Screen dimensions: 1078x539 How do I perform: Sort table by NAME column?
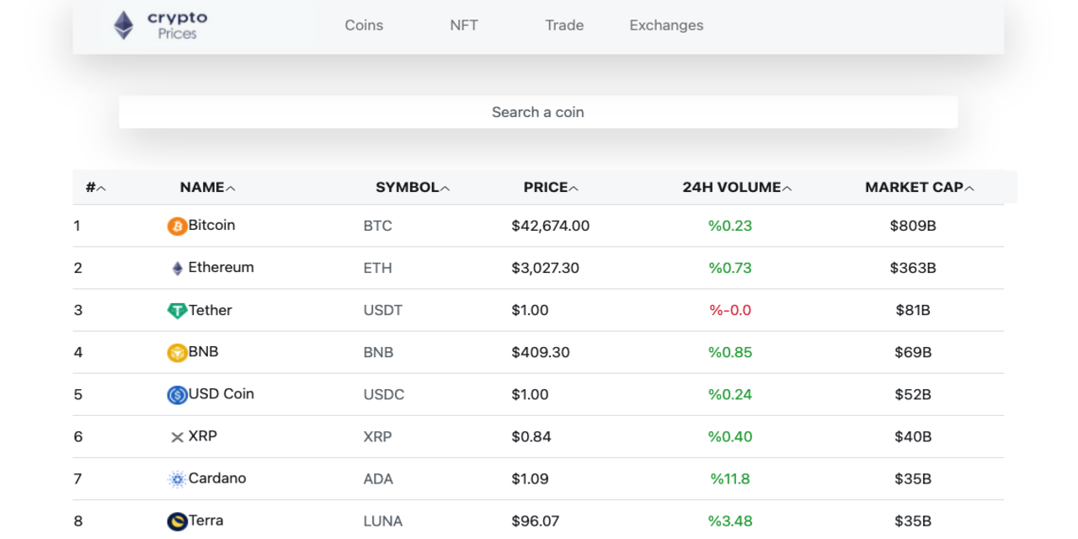point(207,188)
